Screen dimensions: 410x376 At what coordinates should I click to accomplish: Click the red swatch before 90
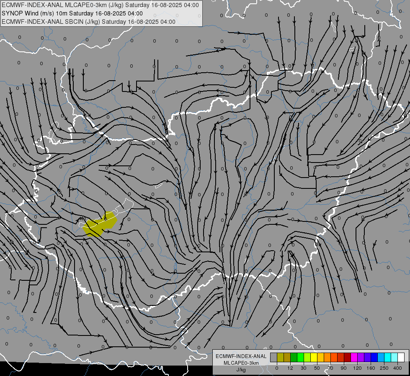341,358
